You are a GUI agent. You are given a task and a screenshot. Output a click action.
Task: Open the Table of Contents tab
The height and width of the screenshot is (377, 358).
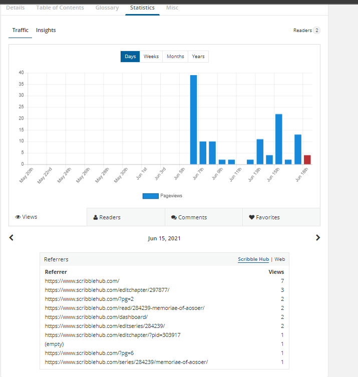60,8
